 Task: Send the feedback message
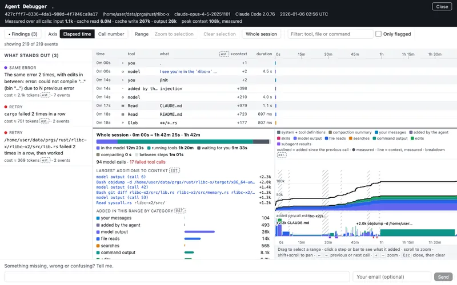tap(443, 277)
